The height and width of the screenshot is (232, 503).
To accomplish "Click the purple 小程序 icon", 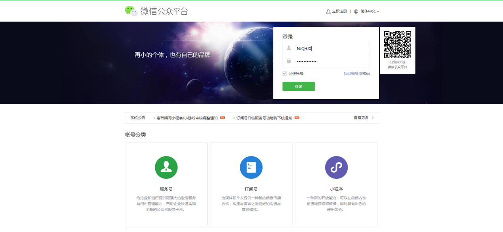I will tap(336, 167).
